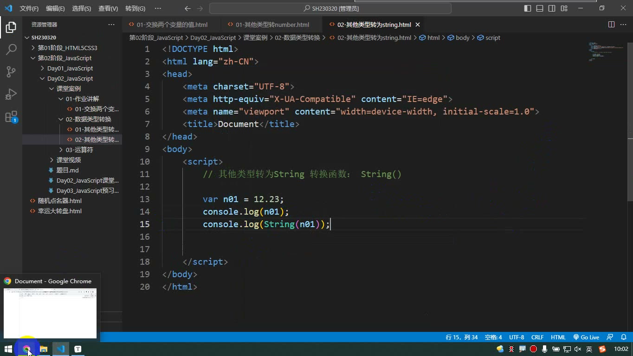Image resolution: width=633 pixels, height=356 pixels.
Task: Open the Explorer view in activity bar
Action: (11, 27)
